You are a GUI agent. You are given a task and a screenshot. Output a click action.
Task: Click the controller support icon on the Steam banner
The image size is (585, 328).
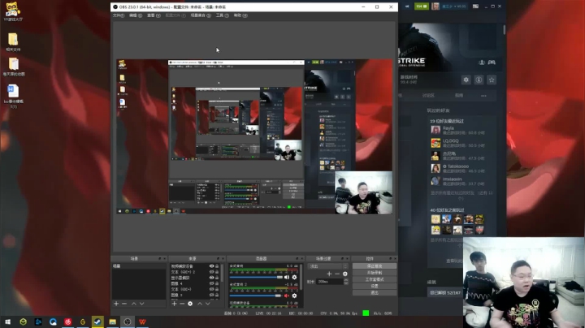pyautogui.click(x=492, y=63)
